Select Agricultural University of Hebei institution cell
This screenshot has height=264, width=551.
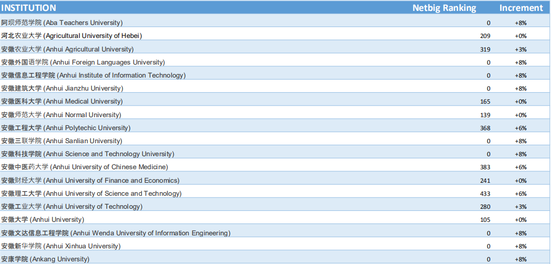[71, 36]
